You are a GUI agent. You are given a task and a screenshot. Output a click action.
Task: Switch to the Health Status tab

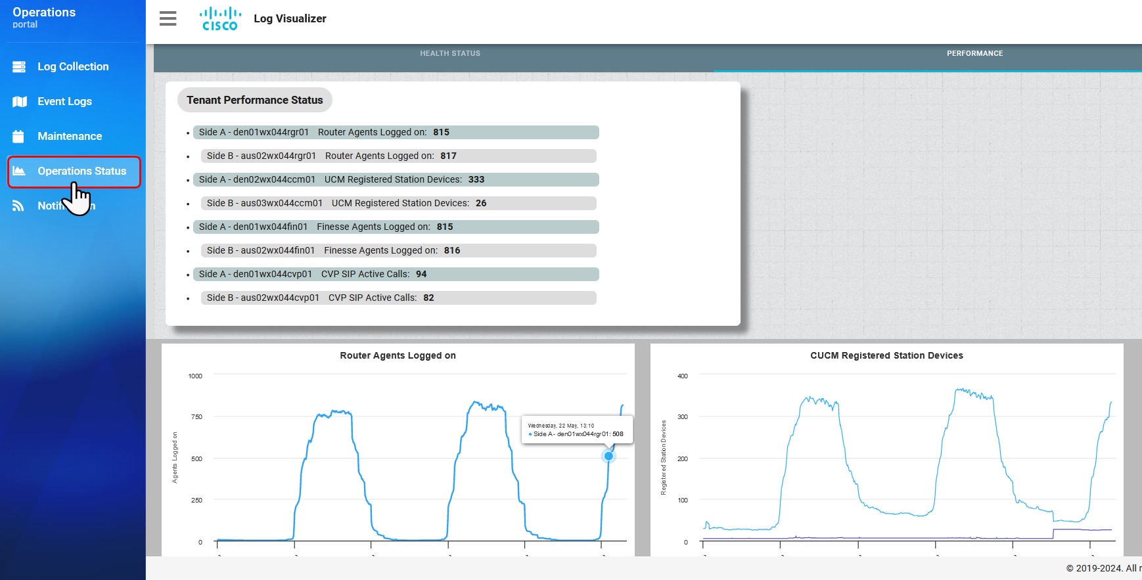click(450, 53)
